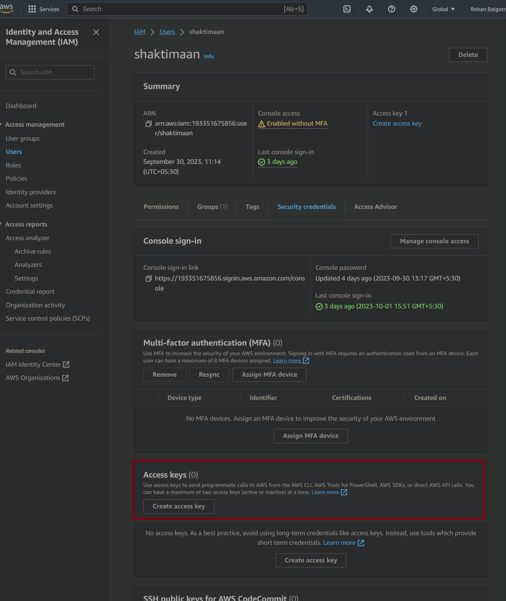The image size is (506, 601).
Task: Click Create access key under Access keys heading
Action: pos(179,506)
